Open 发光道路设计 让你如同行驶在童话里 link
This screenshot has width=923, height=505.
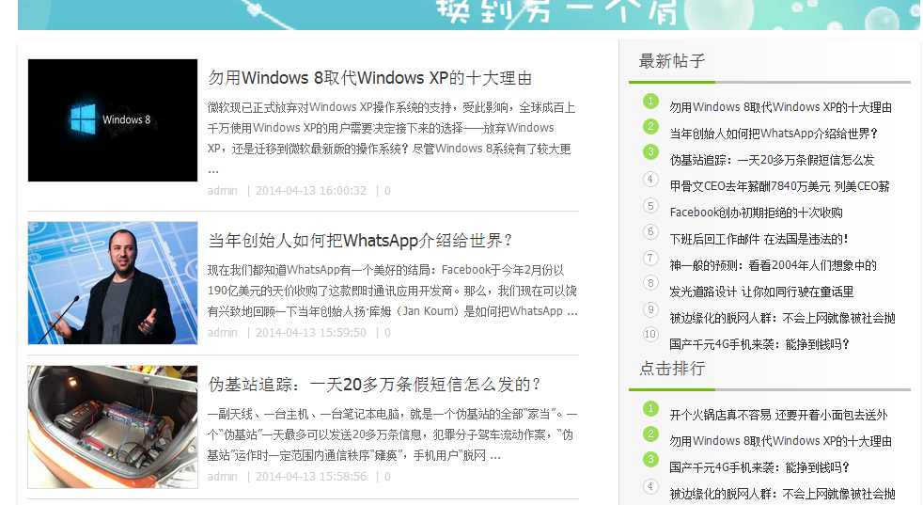coord(761,292)
